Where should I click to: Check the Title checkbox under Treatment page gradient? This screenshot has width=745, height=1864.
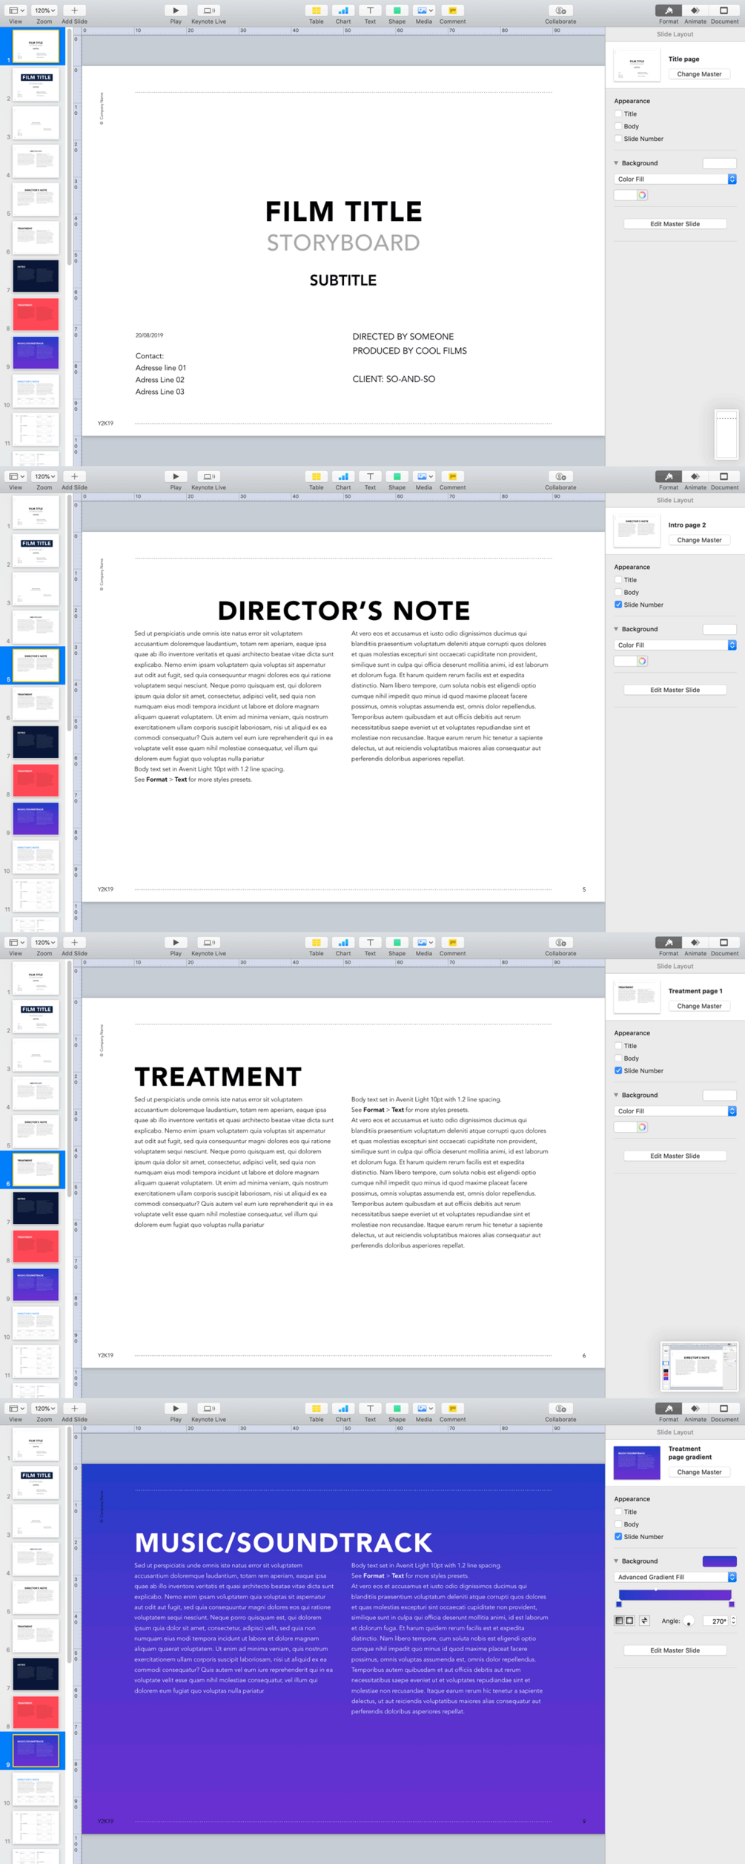(618, 1512)
